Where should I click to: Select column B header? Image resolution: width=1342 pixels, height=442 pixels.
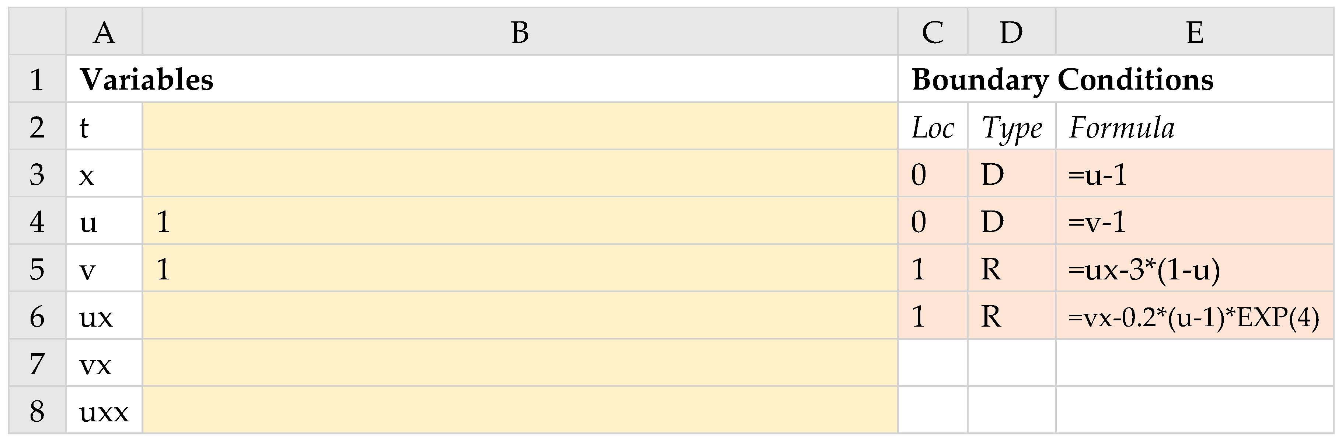519,32
